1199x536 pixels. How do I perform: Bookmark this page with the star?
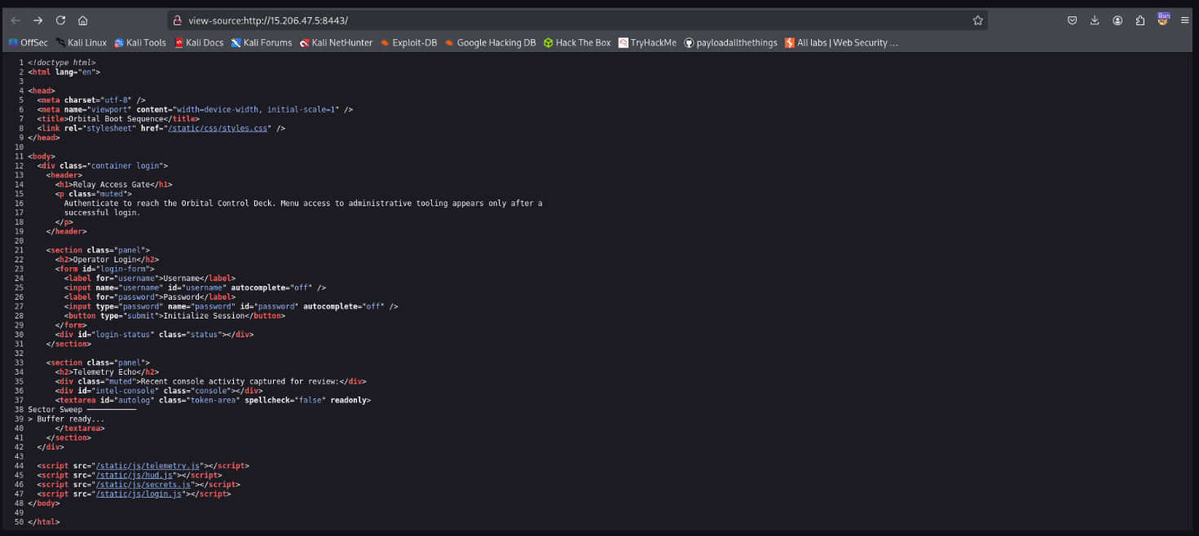click(x=977, y=20)
